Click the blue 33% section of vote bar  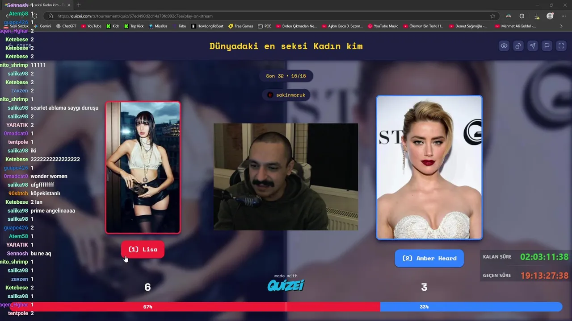pos(471,307)
